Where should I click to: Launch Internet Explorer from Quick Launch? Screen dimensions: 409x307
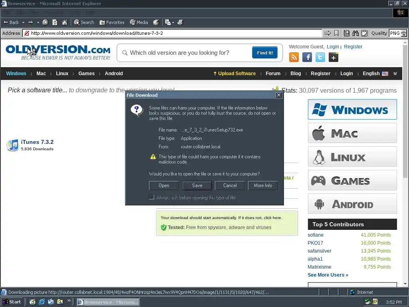pyautogui.click(x=42, y=302)
